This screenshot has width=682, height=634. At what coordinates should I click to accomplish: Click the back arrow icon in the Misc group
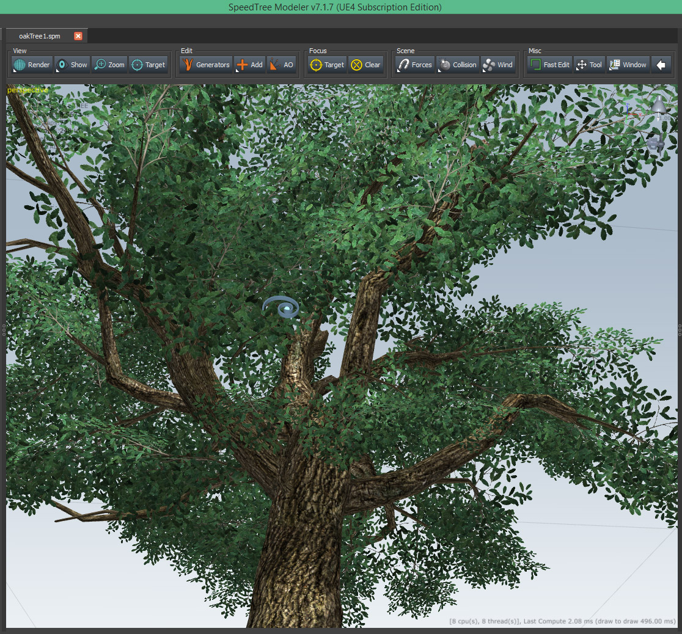(661, 64)
